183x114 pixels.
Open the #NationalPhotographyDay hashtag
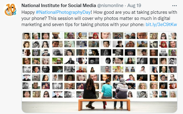(x=63, y=12)
